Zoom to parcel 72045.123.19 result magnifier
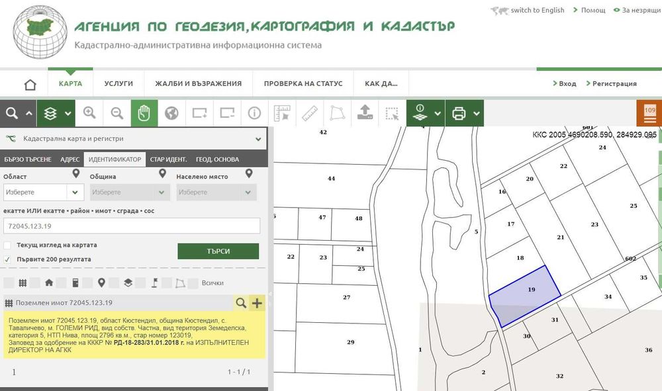Viewport: 662px width, 391px height. (x=241, y=302)
